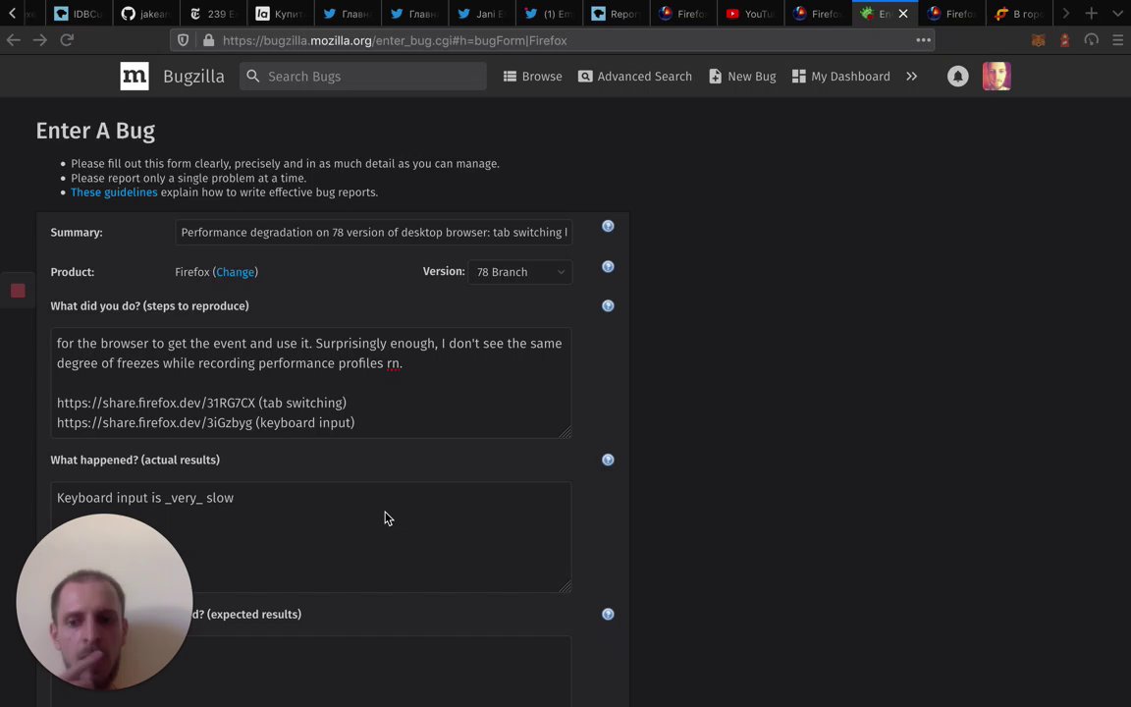Click the circular-arrow extension icon in browser toolbar
The image size is (1131, 707).
(1091, 40)
